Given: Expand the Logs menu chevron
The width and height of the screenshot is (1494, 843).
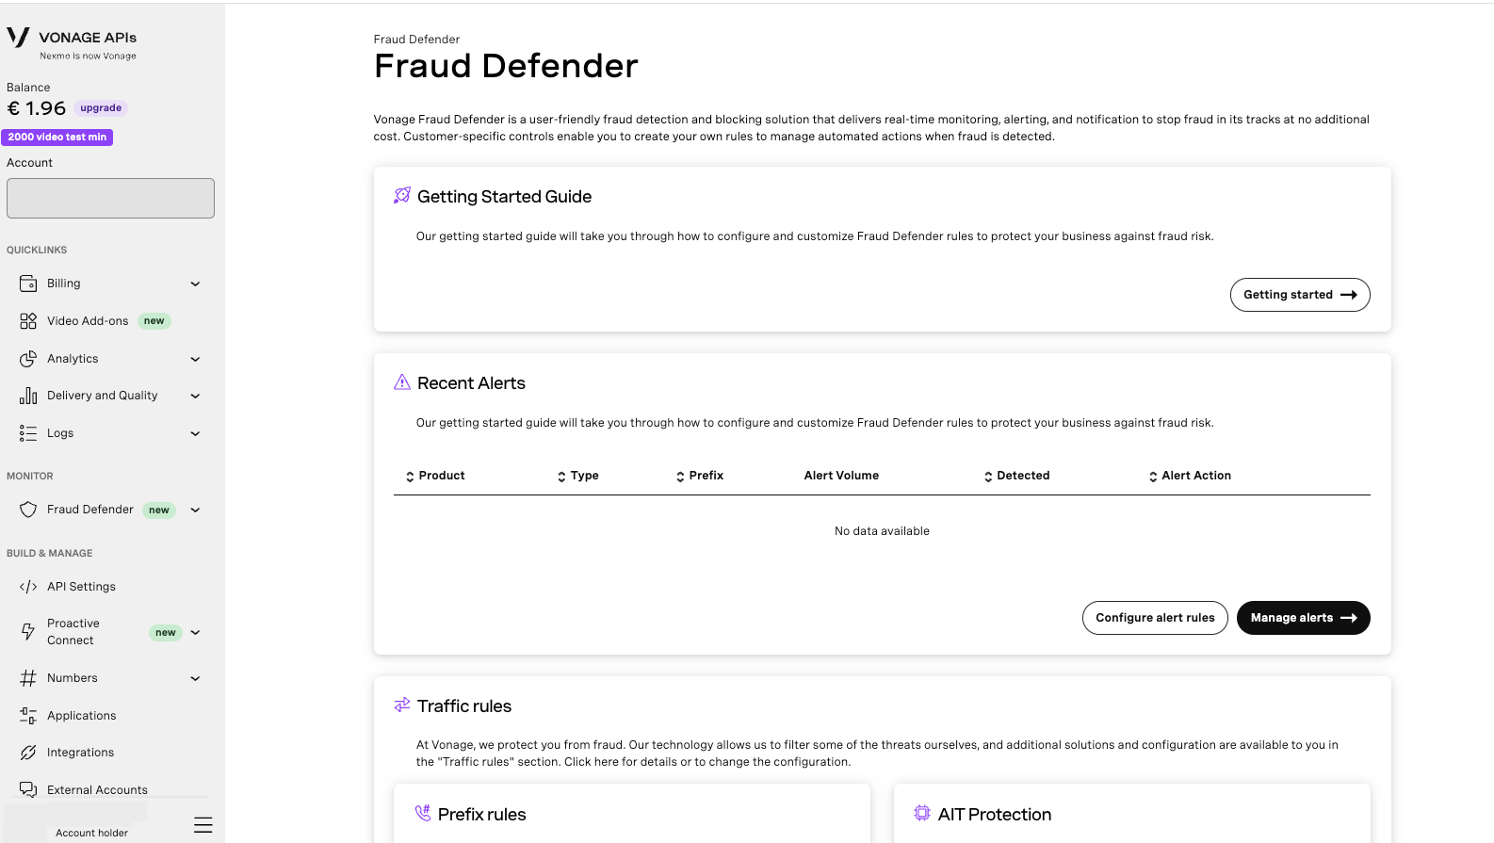Looking at the screenshot, I should coord(195,433).
